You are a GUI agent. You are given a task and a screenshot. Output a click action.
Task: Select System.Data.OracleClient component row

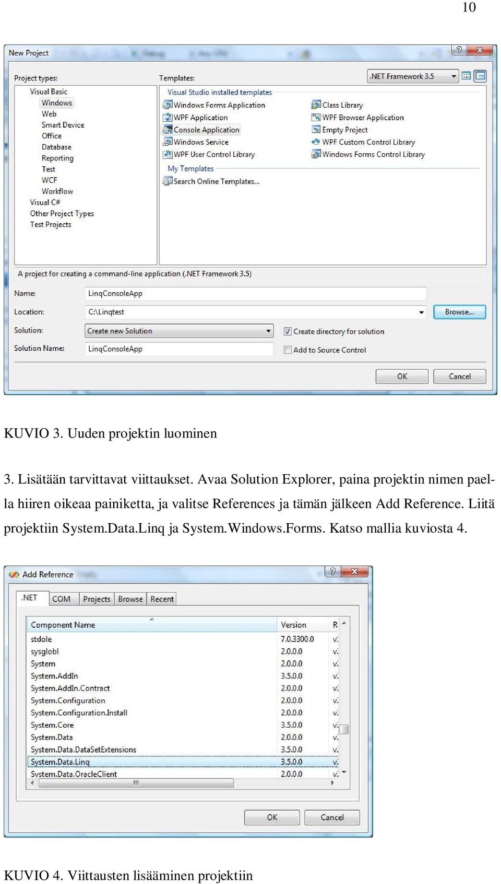coord(183,774)
